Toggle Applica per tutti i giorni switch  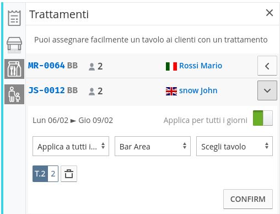tap(263, 118)
